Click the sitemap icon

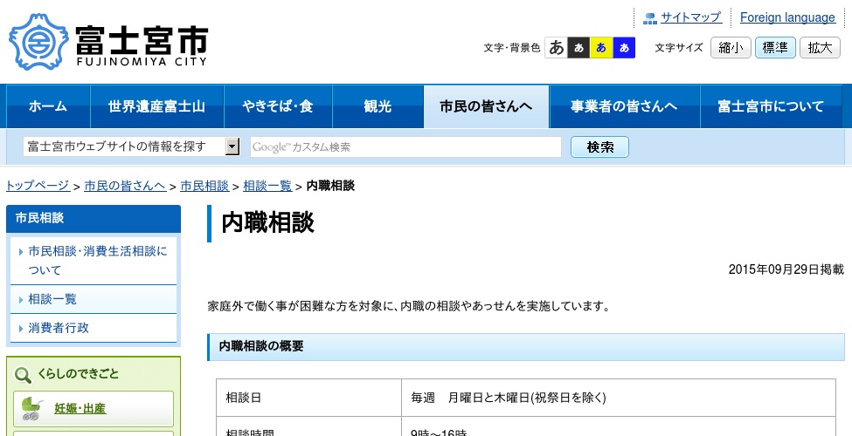(x=649, y=18)
